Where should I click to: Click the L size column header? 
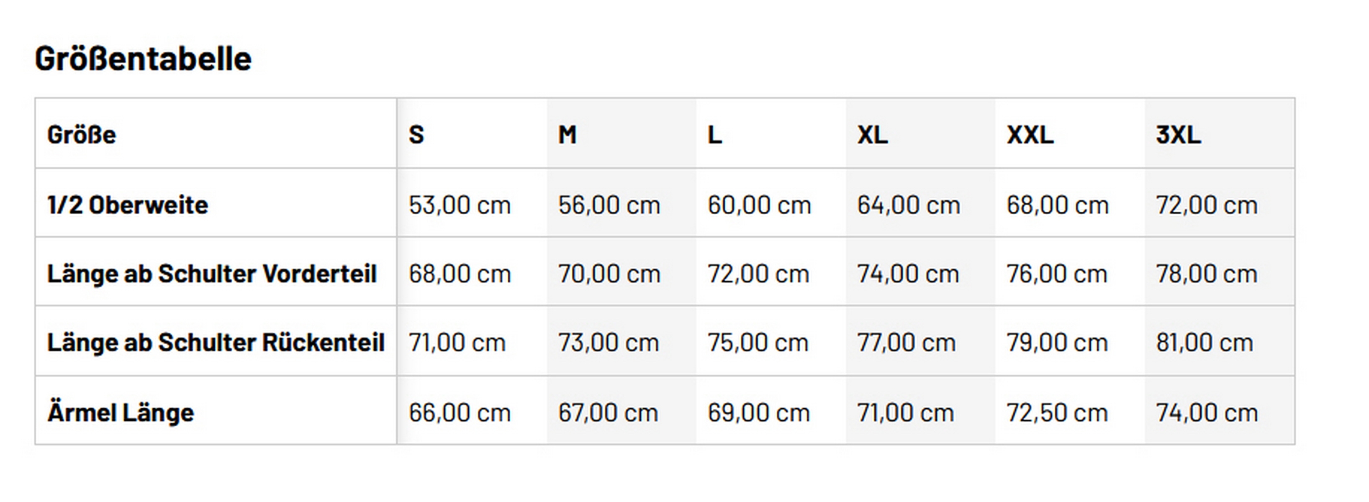click(715, 134)
